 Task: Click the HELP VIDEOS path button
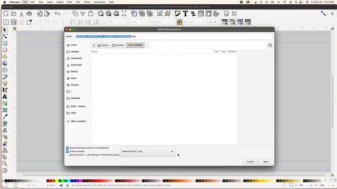point(135,45)
